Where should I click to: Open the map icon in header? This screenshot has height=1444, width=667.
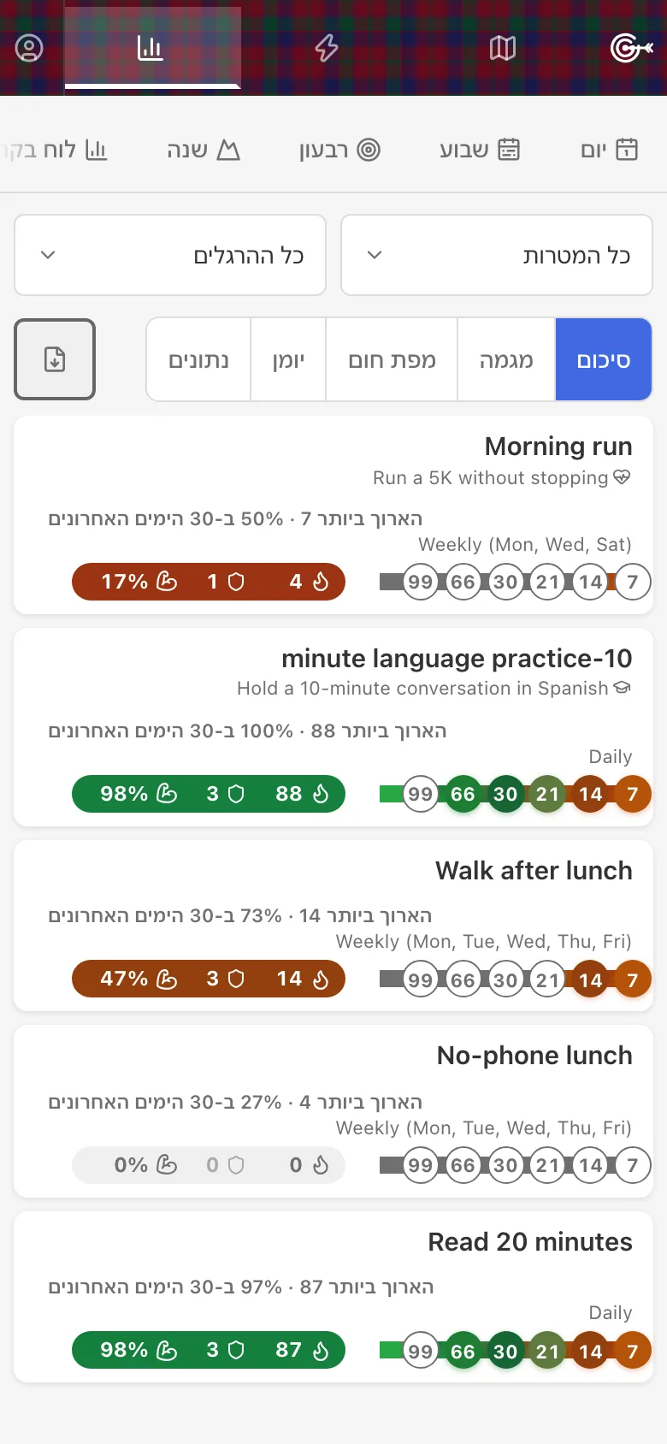pyautogui.click(x=503, y=48)
